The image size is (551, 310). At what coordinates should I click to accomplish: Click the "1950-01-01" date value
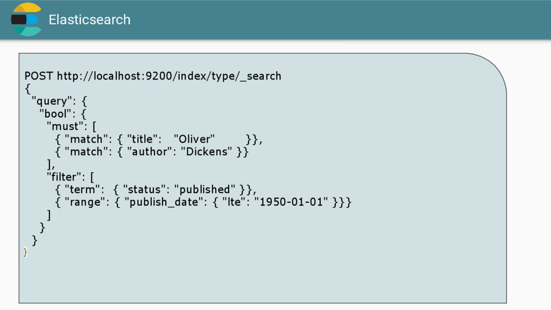[291, 202]
